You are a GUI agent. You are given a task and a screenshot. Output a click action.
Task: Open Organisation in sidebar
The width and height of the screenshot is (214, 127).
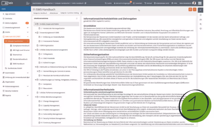coord(10,82)
